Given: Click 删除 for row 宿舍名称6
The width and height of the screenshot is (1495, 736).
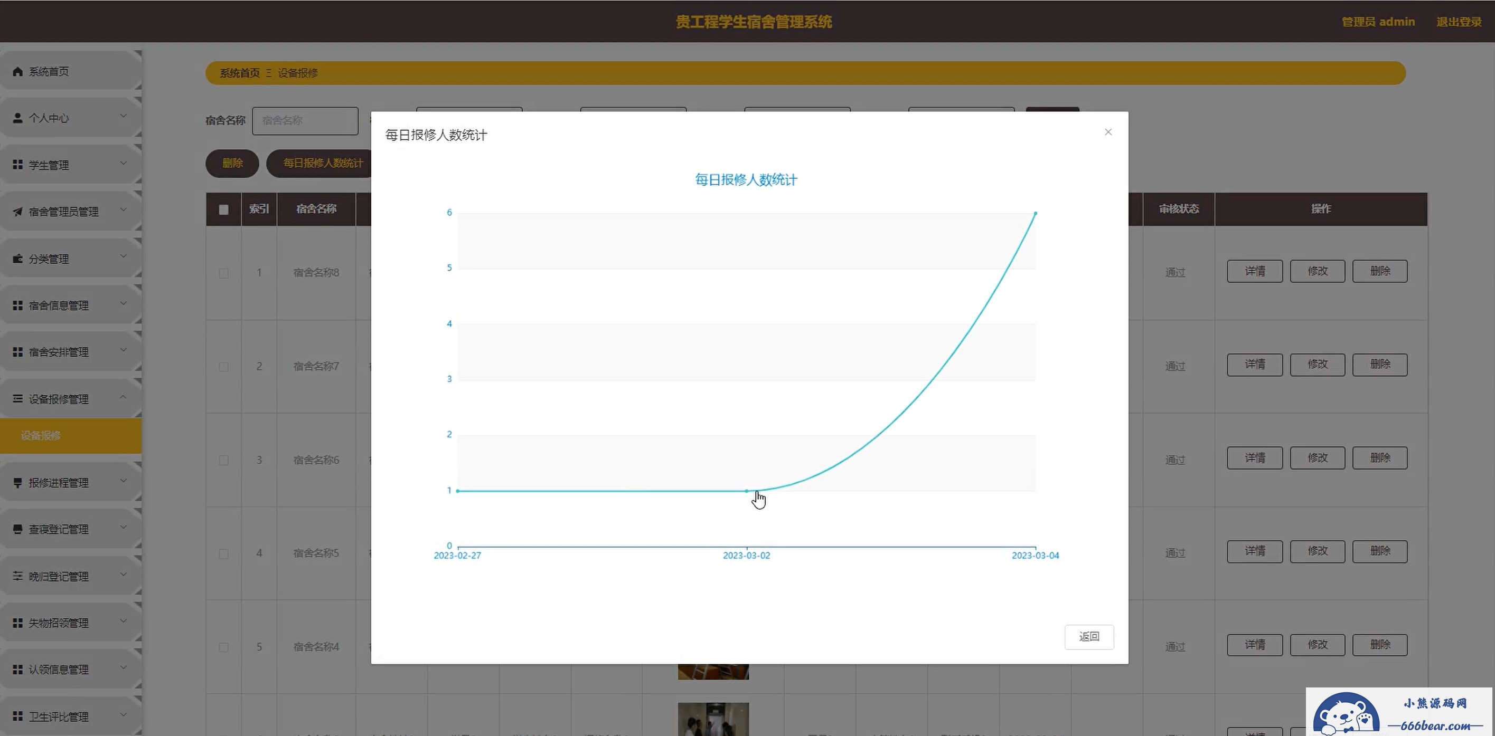Looking at the screenshot, I should tap(1380, 457).
